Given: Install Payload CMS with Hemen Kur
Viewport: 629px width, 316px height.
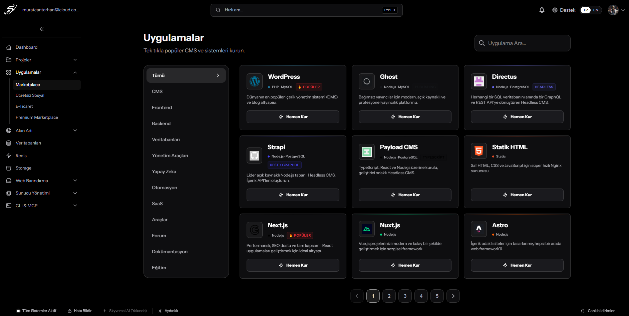Looking at the screenshot, I should coord(405,195).
